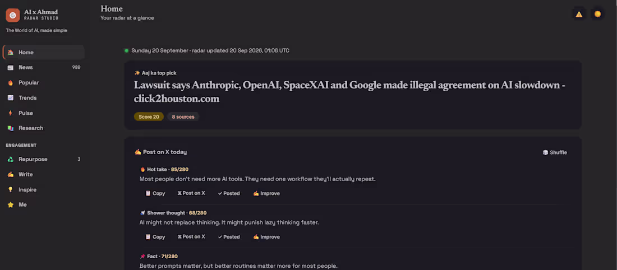Open the Lawsuit top pick headline

349,91
